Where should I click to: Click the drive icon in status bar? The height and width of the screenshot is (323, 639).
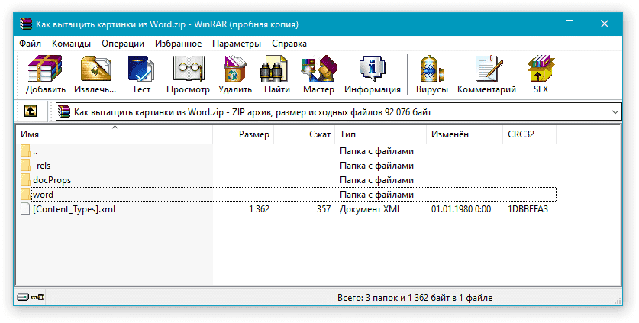click(21, 297)
